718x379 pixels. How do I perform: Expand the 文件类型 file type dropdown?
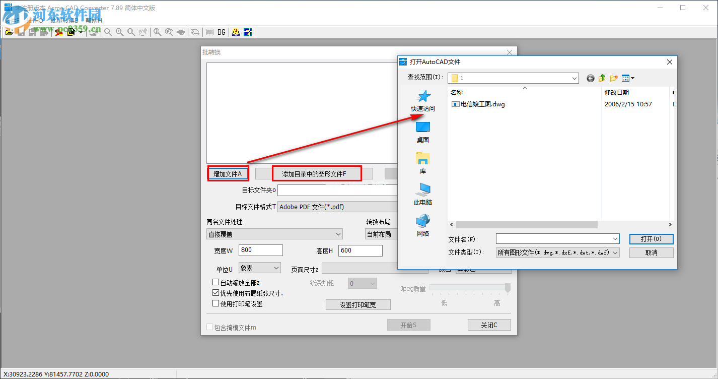click(615, 252)
